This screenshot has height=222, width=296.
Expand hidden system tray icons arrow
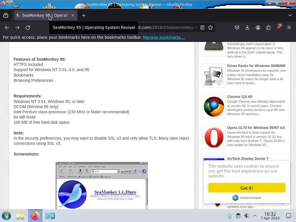pos(255,216)
